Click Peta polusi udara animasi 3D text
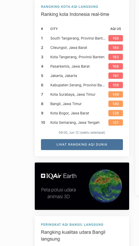This screenshot has width=139, height=246. point(59,193)
